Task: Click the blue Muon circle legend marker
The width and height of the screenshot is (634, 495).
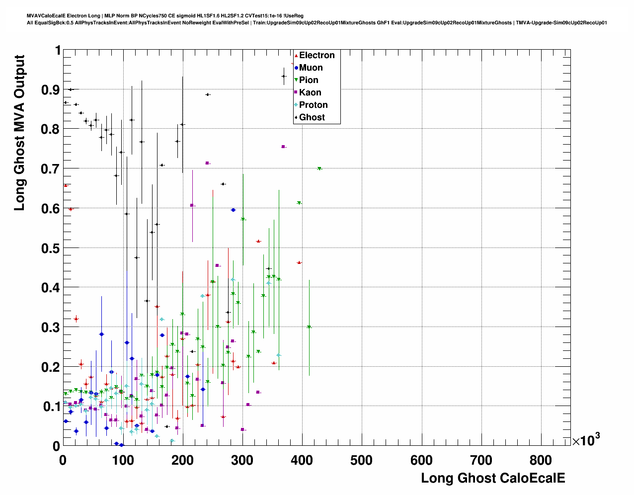Action: pyautogui.click(x=296, y=68)
